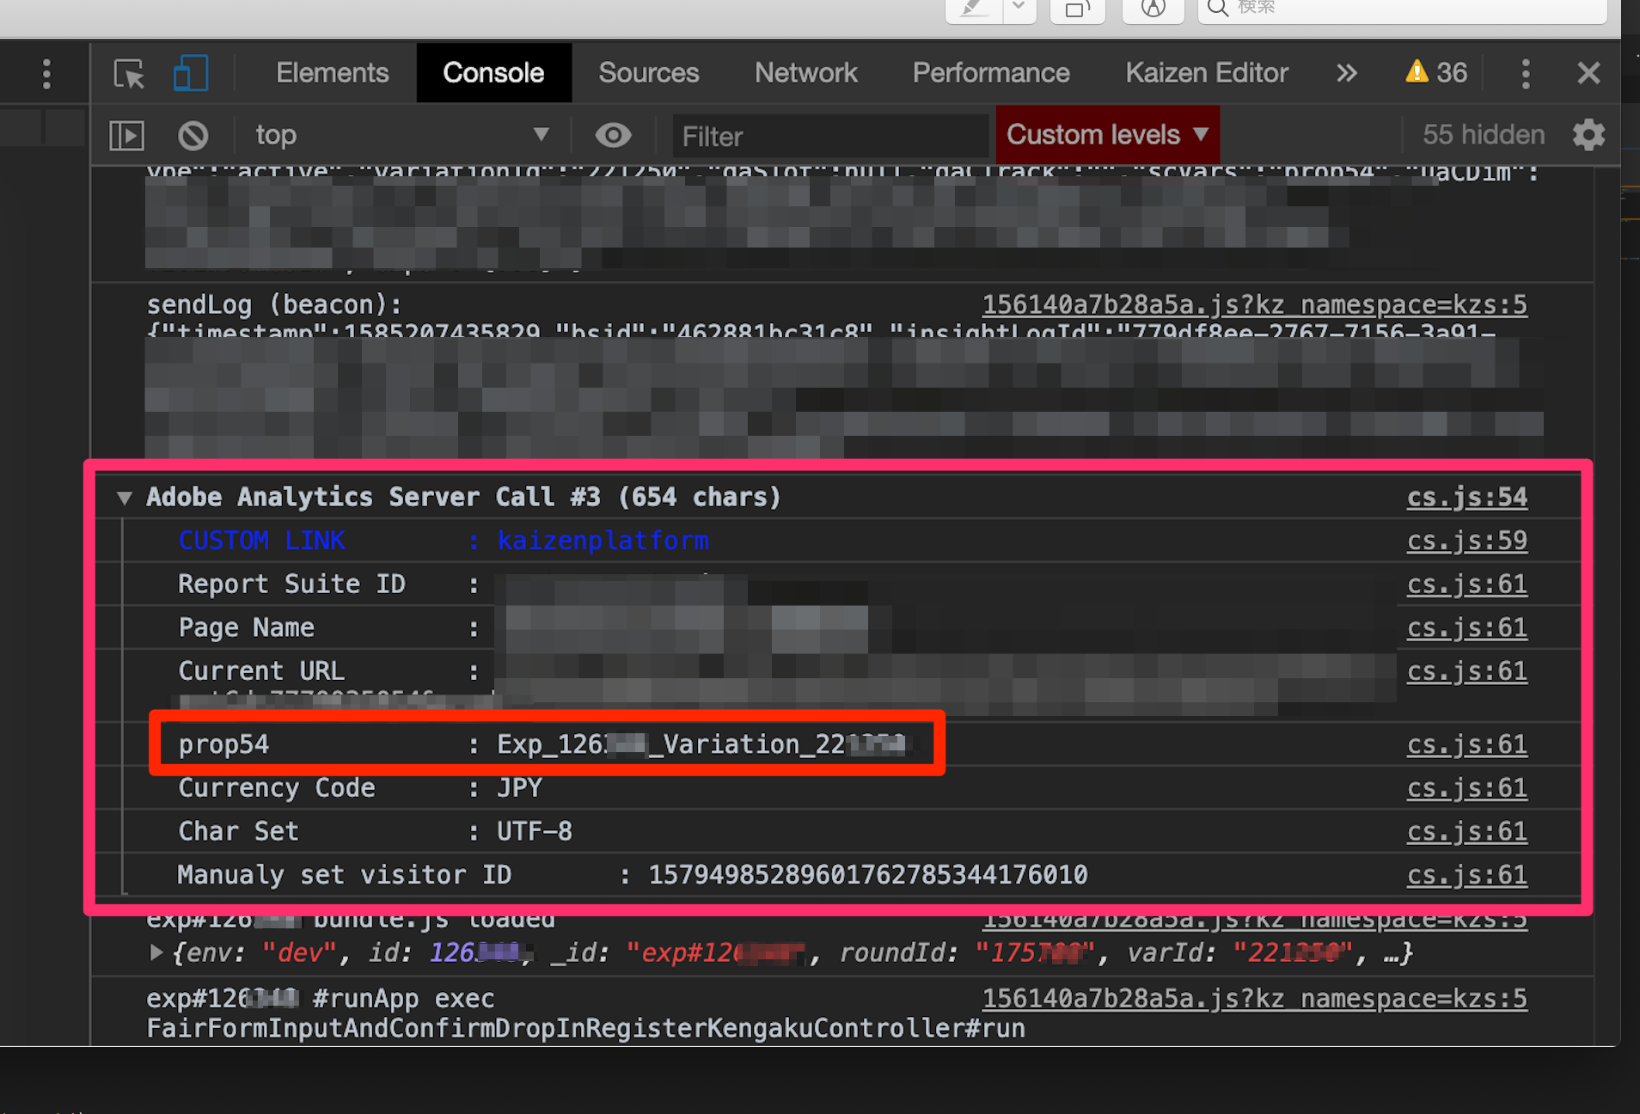Open DevTools left three-dot menu
This screenshot has width=1640, height=1114.
click(x=46, y=74)
